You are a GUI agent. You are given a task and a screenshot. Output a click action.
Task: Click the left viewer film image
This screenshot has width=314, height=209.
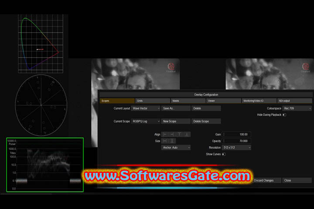point(135,74)
